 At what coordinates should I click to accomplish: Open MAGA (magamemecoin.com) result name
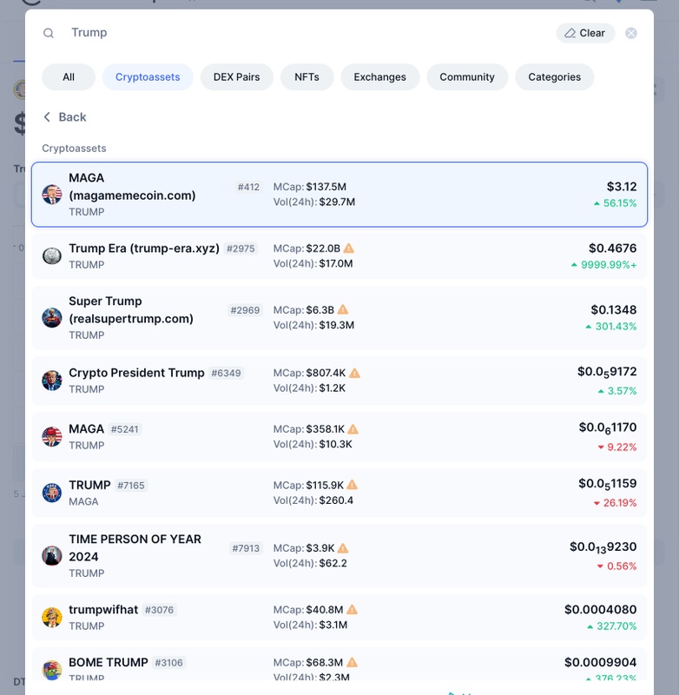click(132, 187)
